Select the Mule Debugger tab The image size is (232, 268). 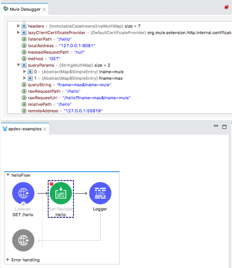(x=25, y=9)
